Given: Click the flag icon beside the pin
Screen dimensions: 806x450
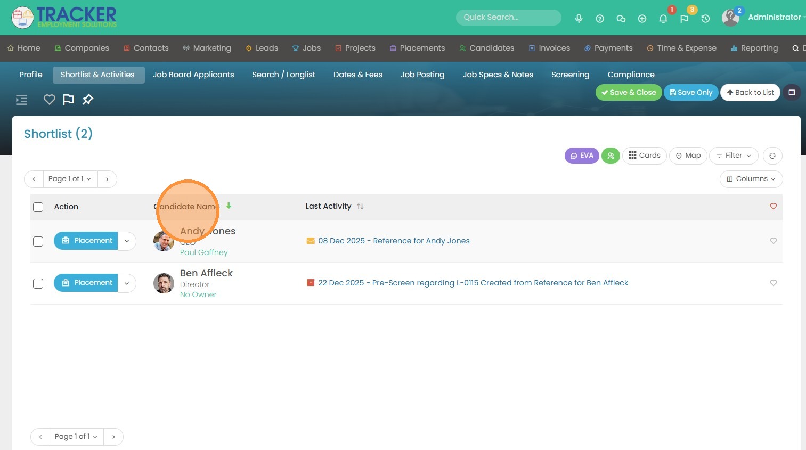Looking at the screenshot, I should [68, 100].
